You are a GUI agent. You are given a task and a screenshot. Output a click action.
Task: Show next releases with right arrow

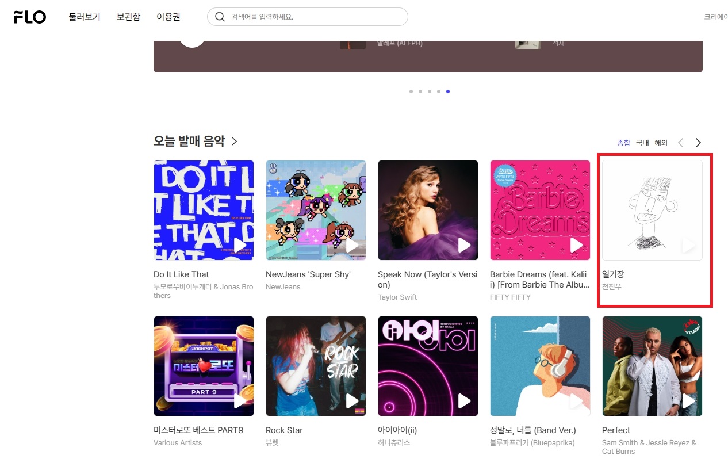coord(698,143)
